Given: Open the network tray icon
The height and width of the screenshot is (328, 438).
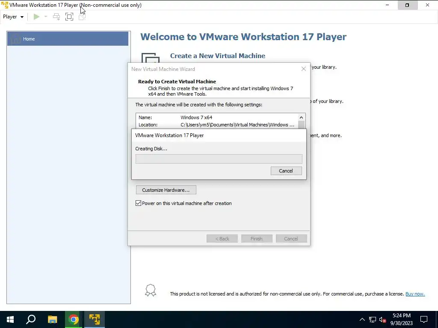Looking at the screenshot, I should (x=373, y=319).
